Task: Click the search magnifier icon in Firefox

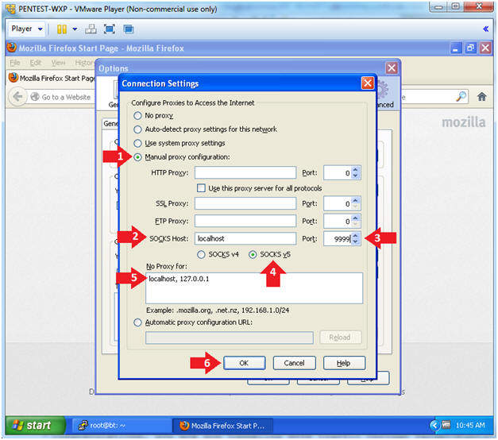Action: [461, 97]
